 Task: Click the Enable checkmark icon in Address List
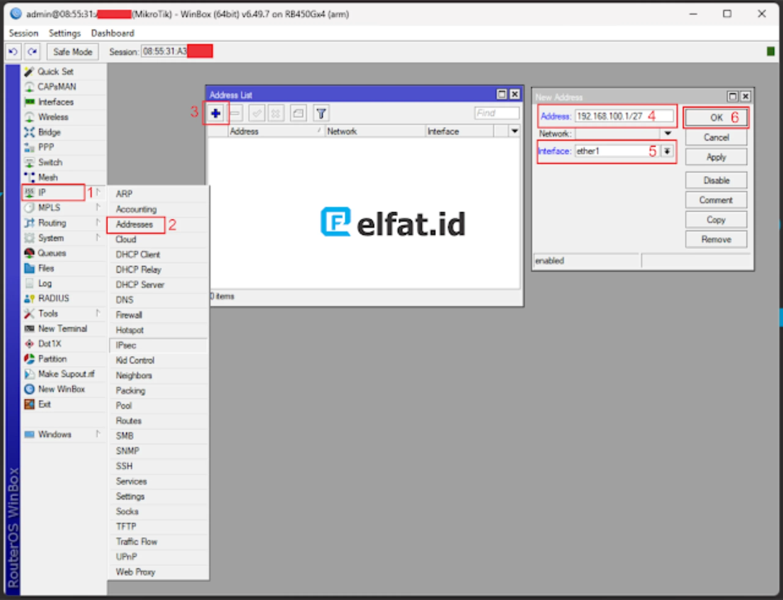[x=257, y=114]
